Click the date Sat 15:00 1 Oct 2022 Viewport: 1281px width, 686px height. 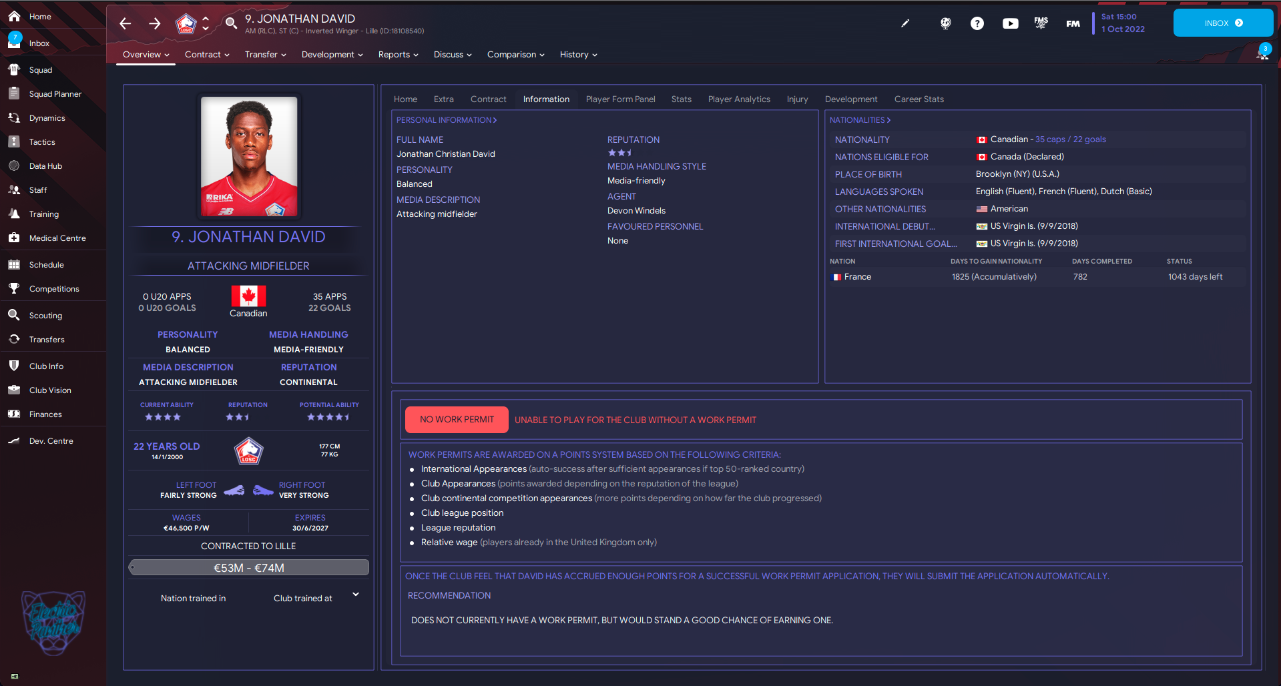point(1123,23)
